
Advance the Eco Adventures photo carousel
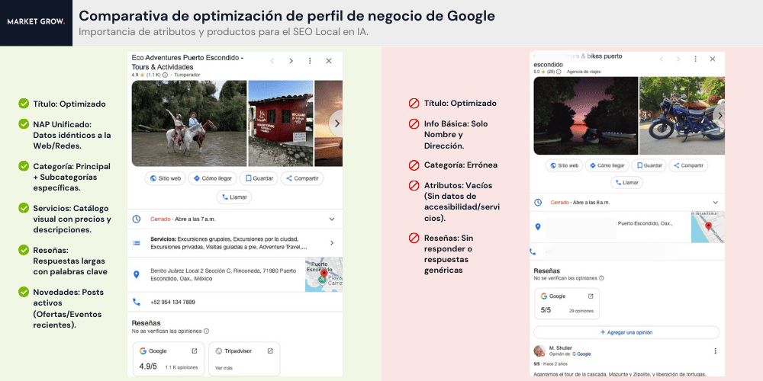coord(336,123)
